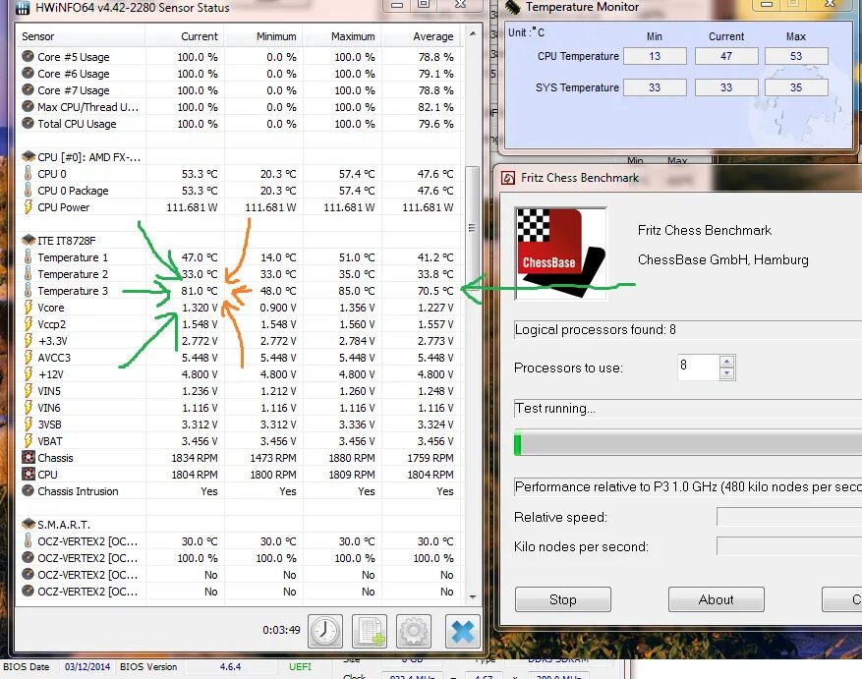Click the CPU Power lightning icon
Image resolution: width=862 pixels, height=679 pixels.
(29, 206)
